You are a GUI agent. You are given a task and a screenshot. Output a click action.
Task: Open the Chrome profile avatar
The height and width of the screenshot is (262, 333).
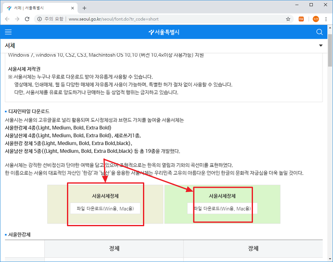tap(316, 19)
